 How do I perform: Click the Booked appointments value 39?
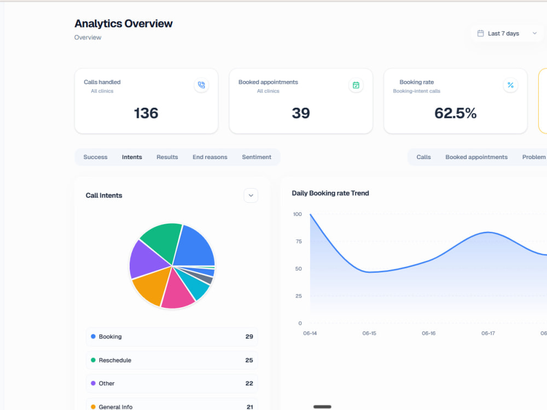(x=301, y=113)
